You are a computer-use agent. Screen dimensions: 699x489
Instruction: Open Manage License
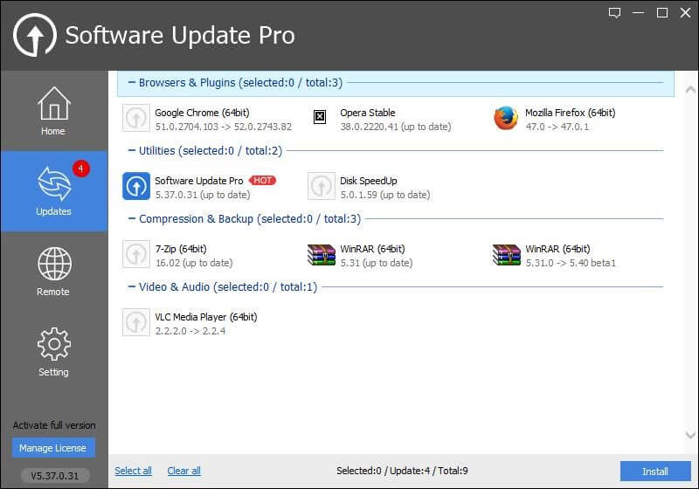53,448
